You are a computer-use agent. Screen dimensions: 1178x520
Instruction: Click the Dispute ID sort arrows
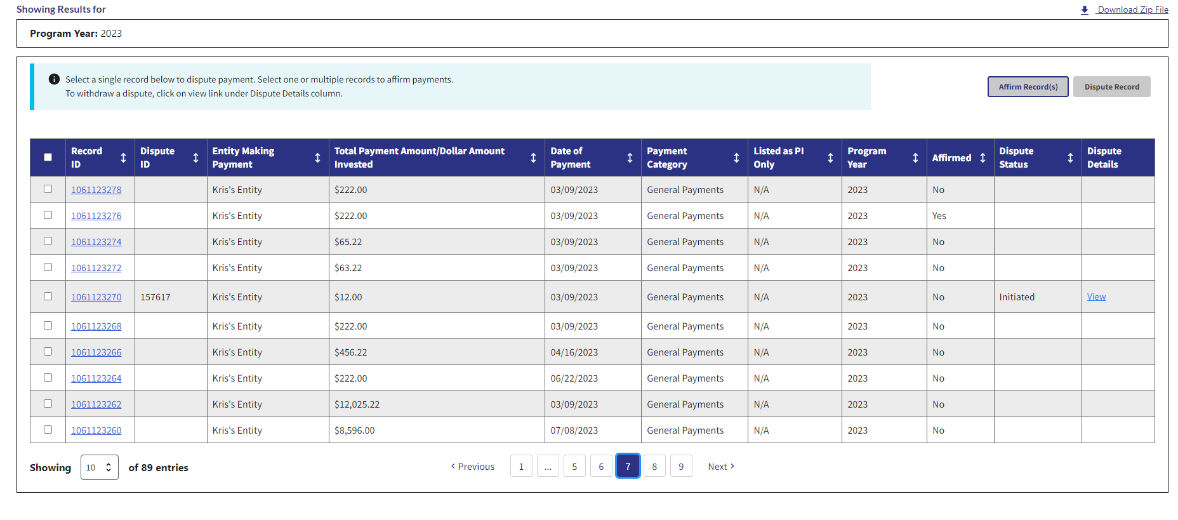pyautogui.click(x=195, y=158)
